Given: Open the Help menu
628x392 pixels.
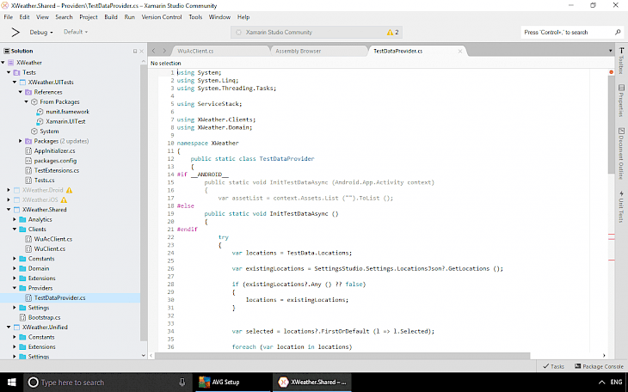Looking at the screenshot, I should pyautogui.click(x=243, y=17).
